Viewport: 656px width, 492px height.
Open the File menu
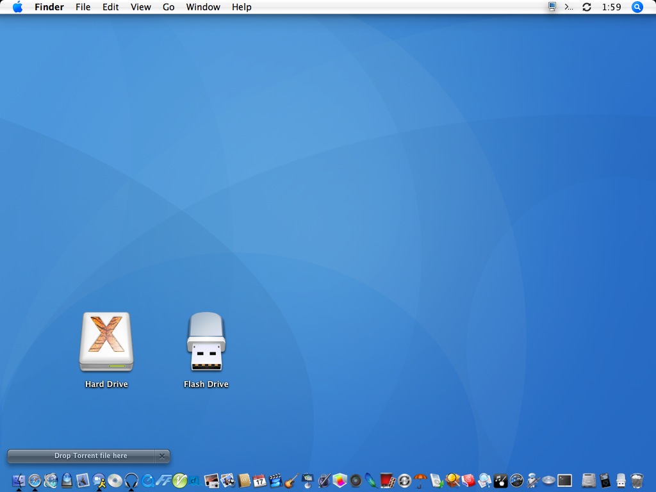(x=83, y=7)
